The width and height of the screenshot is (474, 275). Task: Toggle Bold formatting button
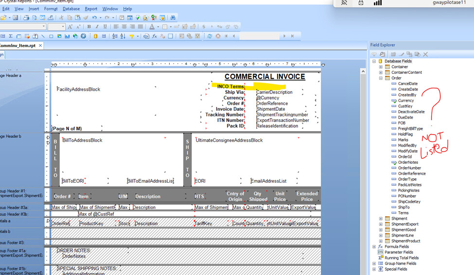coord(90,27)
